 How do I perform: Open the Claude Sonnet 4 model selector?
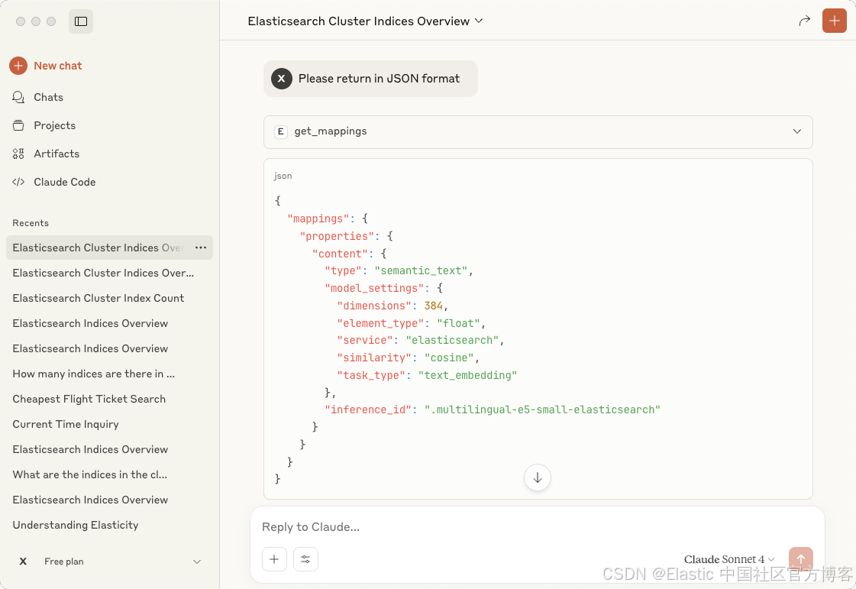(729, 559)
